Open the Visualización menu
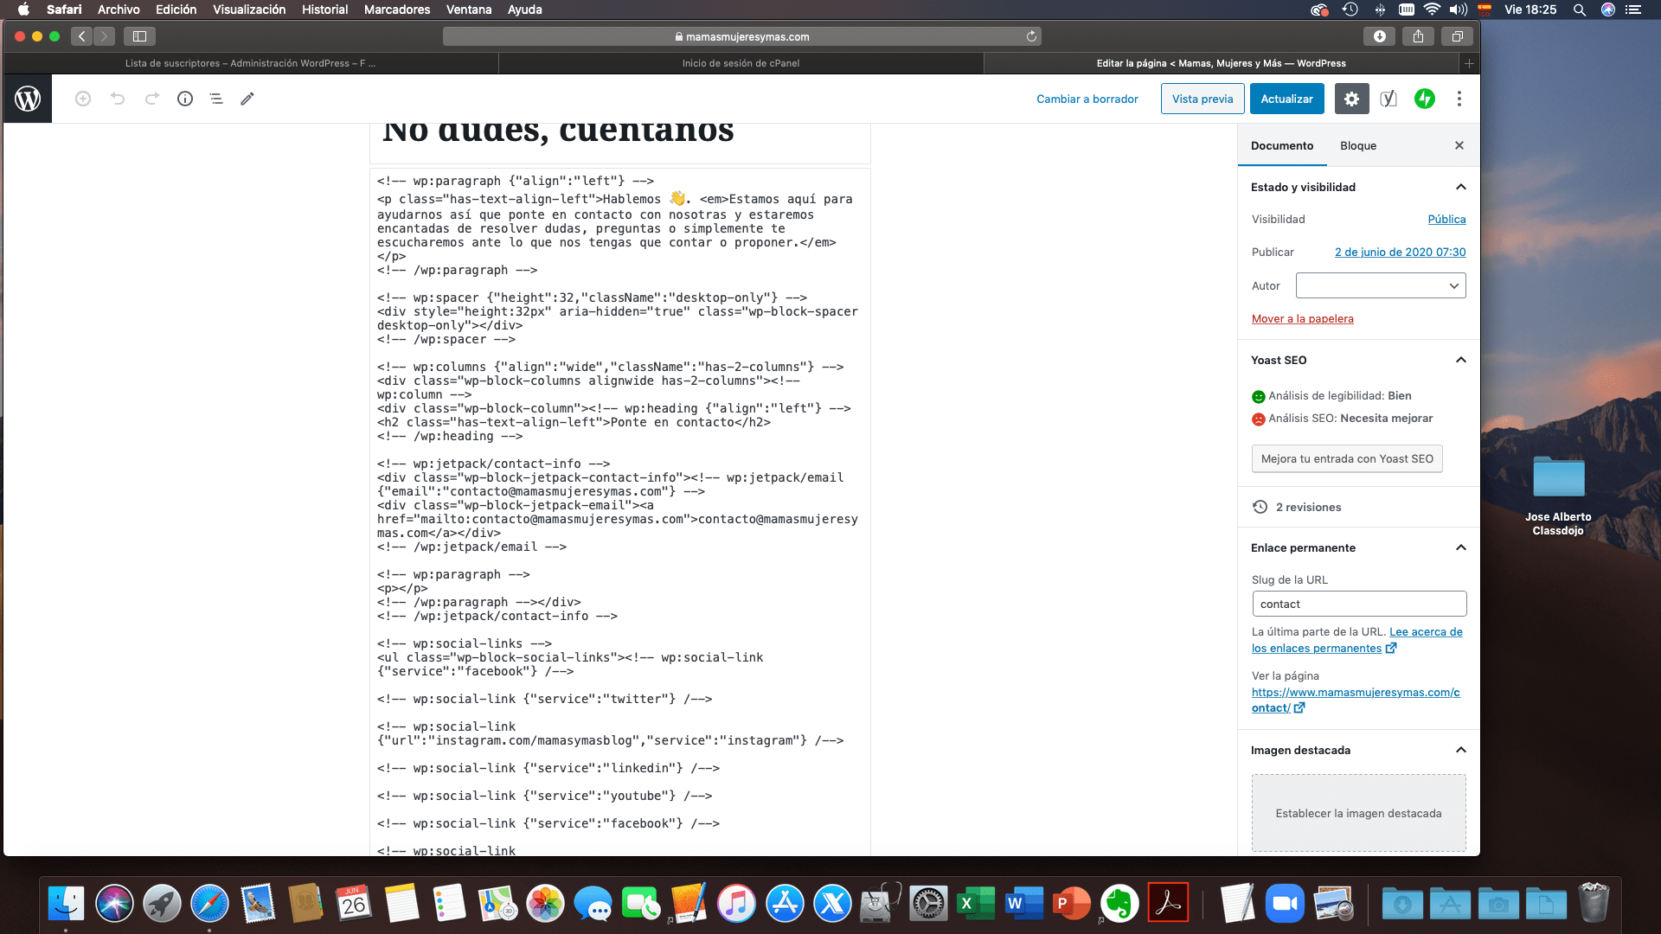This screenshot has width=1661, height=934. (249, 10)
